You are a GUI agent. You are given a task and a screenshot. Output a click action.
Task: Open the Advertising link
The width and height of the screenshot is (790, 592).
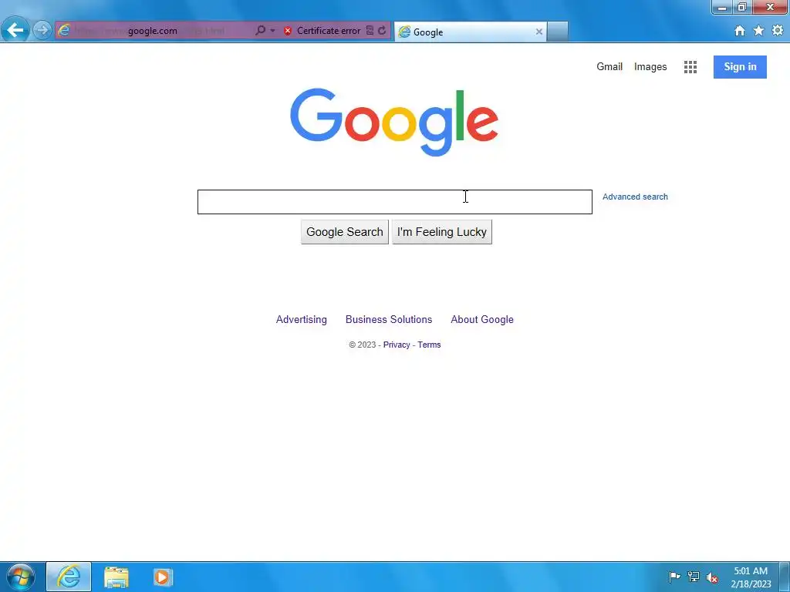click(302, 320)
